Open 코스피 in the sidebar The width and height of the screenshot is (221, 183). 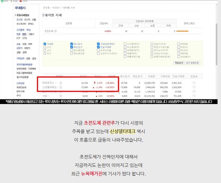[x=19, y=19]
